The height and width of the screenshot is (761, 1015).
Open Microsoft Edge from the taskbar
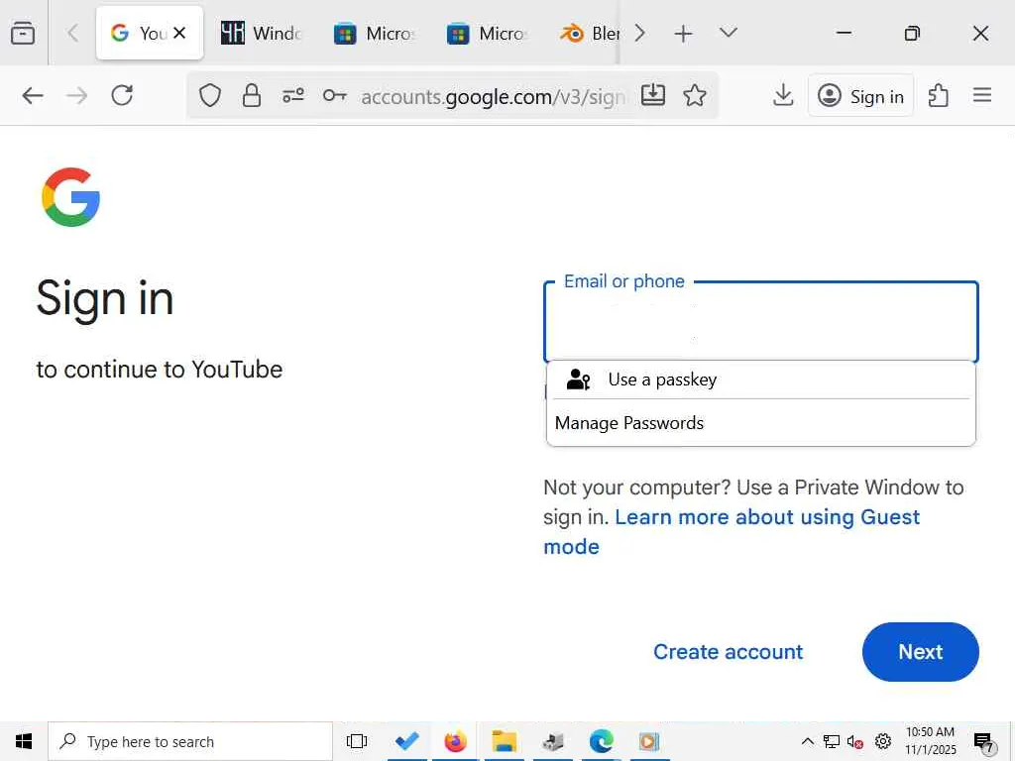coord(602,741)
